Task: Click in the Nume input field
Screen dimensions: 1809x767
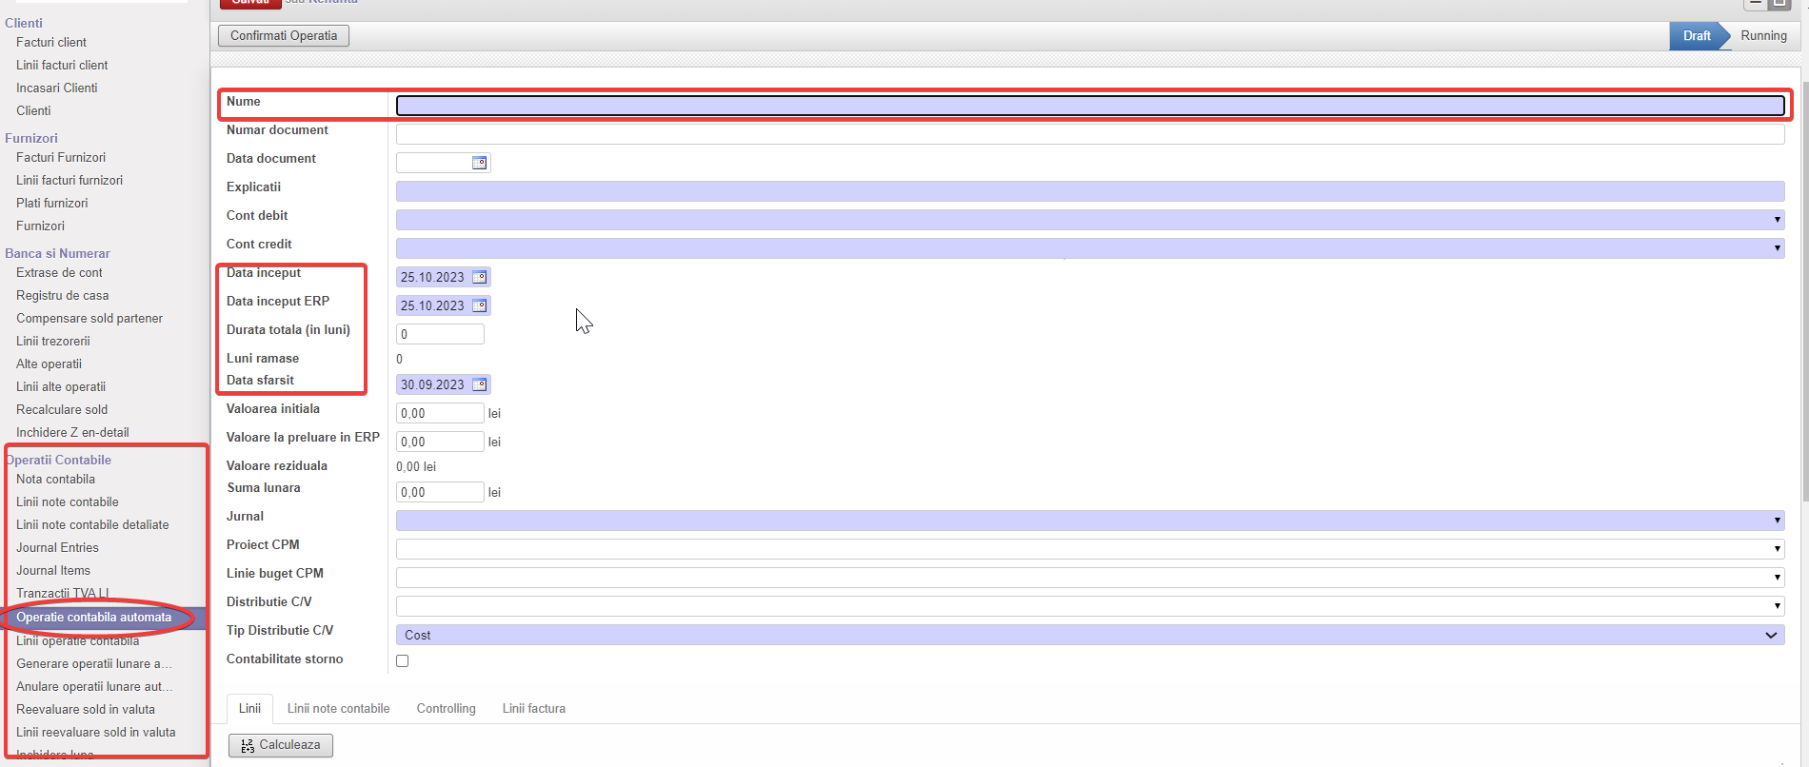Action: 1089,106
